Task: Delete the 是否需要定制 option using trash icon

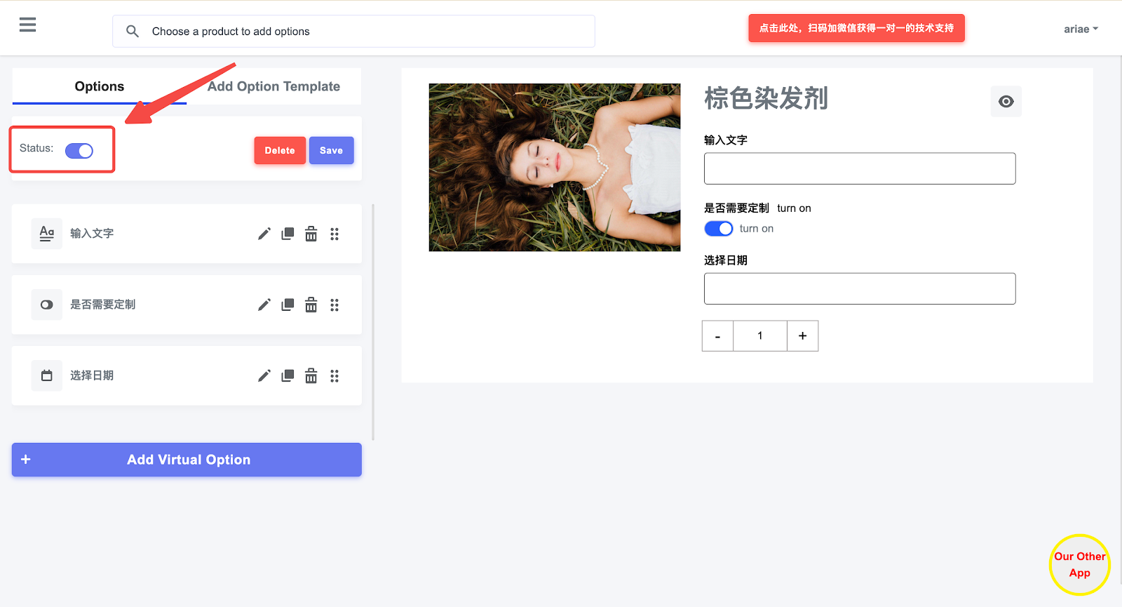Action: tap(311, 305)
